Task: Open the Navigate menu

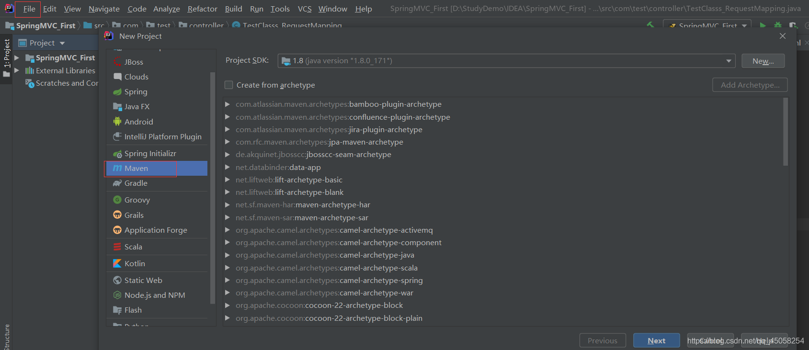Action: 104,9
